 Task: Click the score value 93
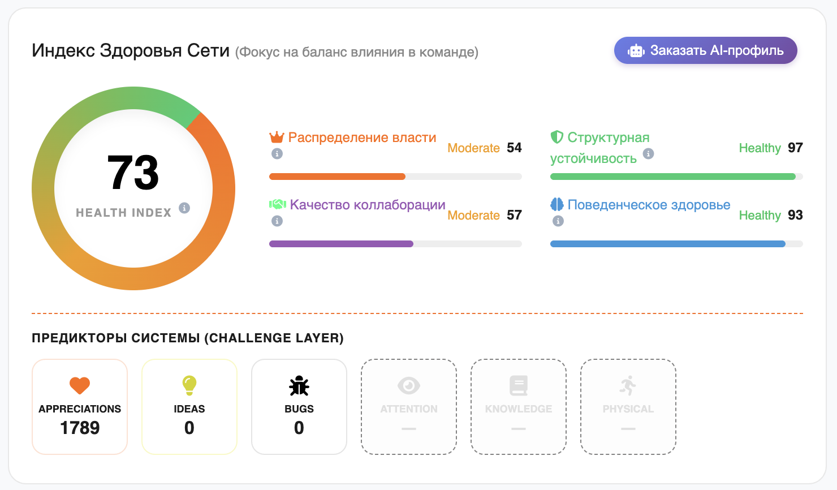click(795, 215)
